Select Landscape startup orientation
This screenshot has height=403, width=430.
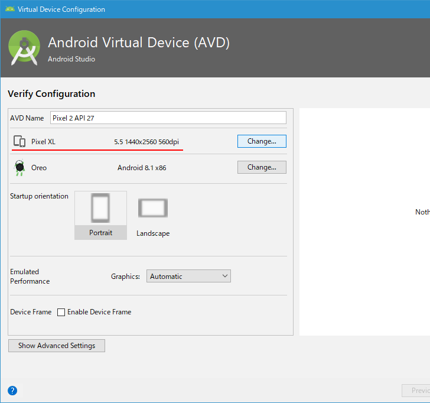(x=153, y=215)
